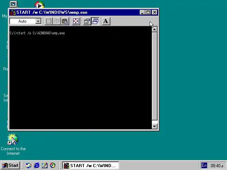This screenshot has width=227, height=170.
Task: Open the Start menu
Action: (x=10, y=165)
